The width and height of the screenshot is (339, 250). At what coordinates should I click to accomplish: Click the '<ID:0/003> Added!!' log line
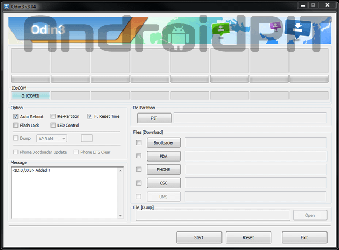tap(31, 170)
